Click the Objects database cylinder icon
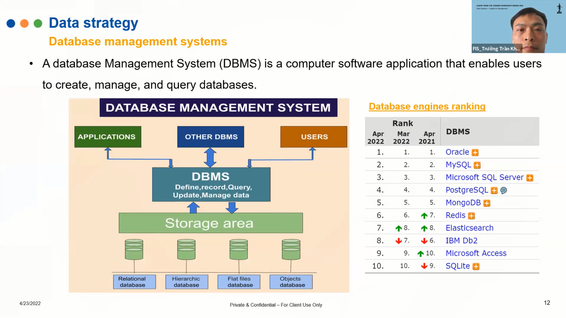Image resolution: width=566 pixels, height=318 pixels. point(291,250)
